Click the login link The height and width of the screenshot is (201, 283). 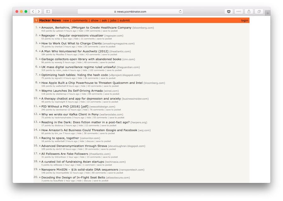tap(244, 20)
